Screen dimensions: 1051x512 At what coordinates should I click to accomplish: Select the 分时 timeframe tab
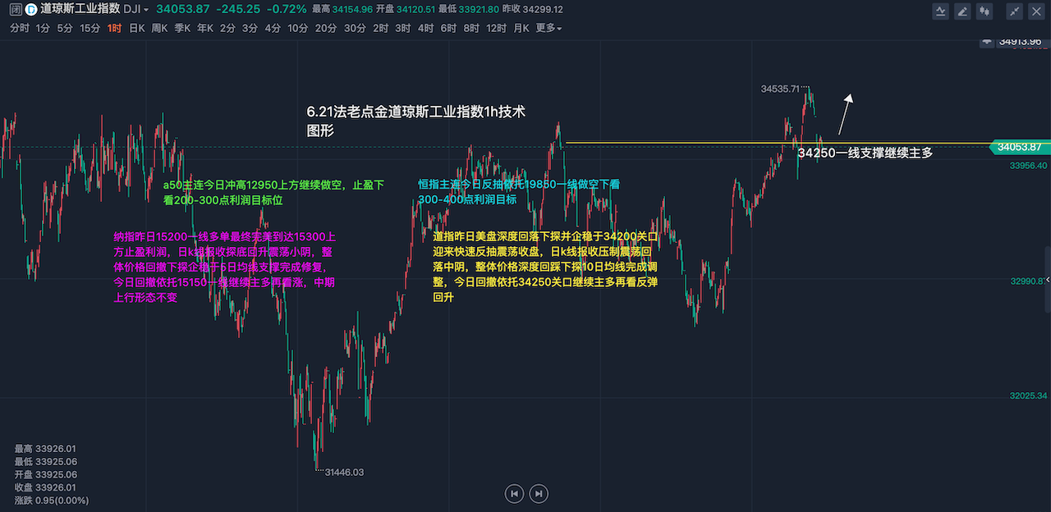(20, 28)
